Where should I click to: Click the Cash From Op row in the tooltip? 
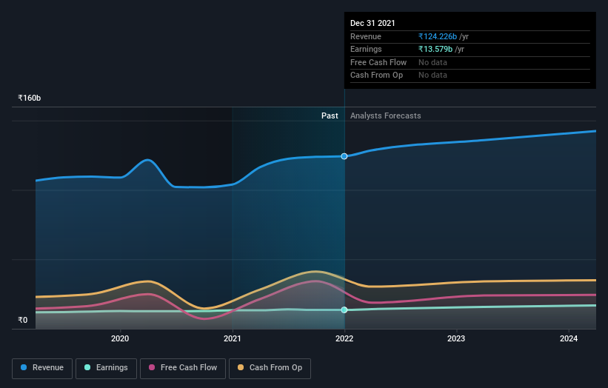[470, 76]
